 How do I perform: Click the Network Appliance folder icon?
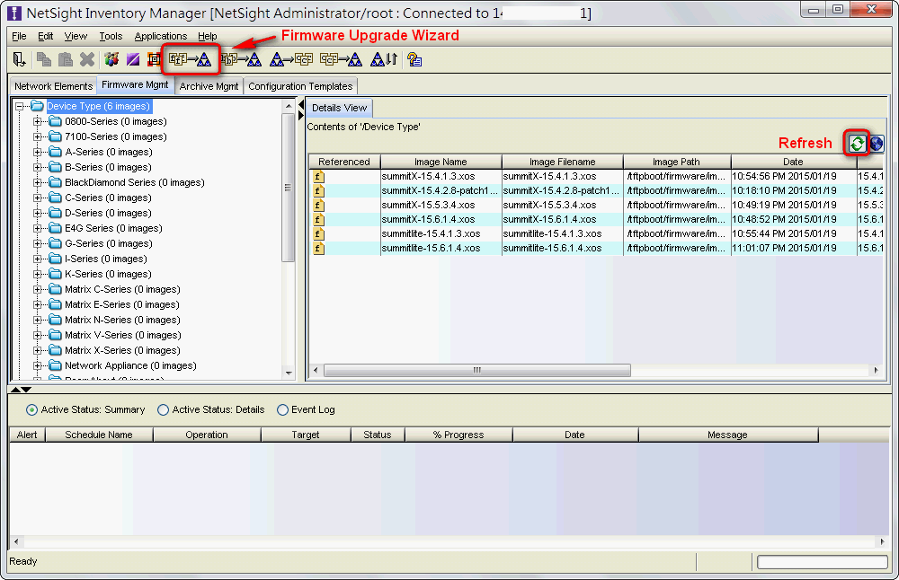pyautogui.click(x=55, y=365)
